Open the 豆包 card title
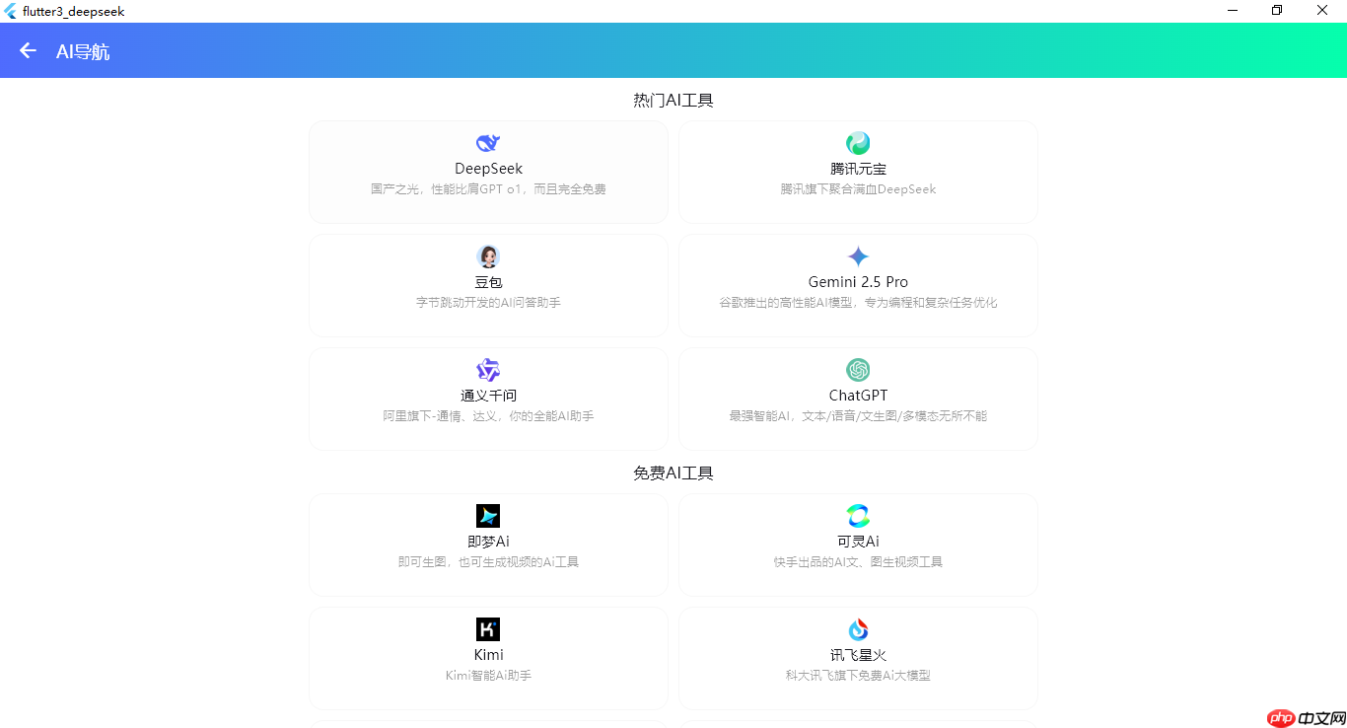 [x=488, y=282]
